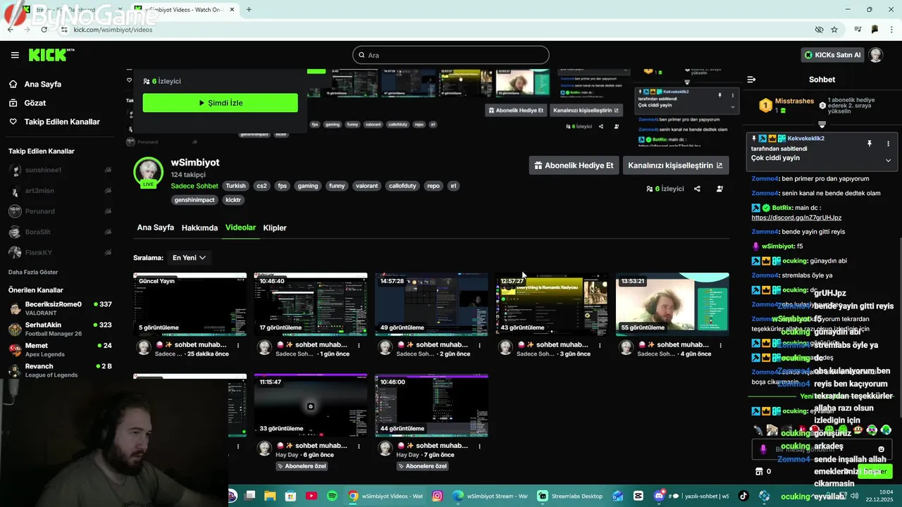Unpin the pinned chat message

pos(870,144)
